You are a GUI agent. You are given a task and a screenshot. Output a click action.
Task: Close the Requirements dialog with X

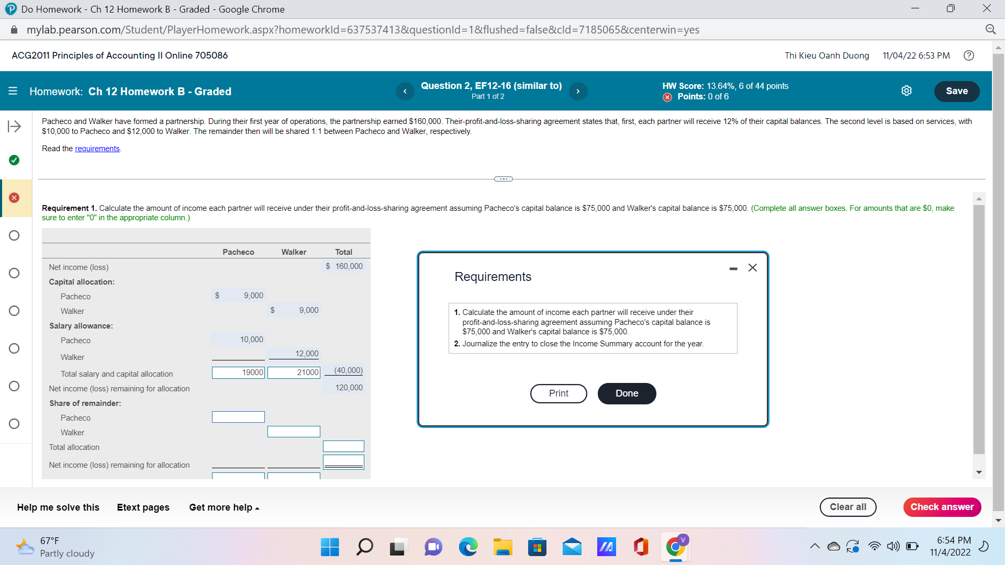tap(753, 268)
